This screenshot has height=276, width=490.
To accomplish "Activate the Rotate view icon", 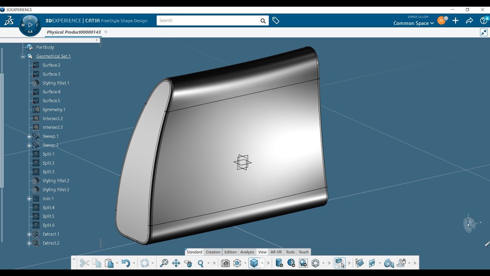I will pos(188,263).
